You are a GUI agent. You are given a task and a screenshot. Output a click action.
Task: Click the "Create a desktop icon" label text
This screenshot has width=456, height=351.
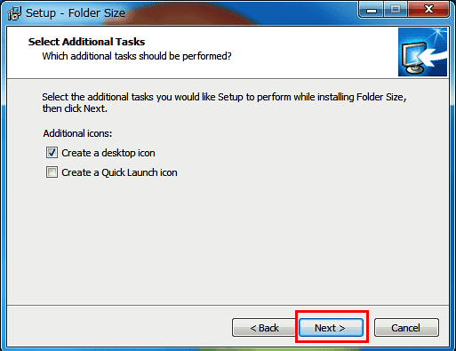click(x=108, y=153)
